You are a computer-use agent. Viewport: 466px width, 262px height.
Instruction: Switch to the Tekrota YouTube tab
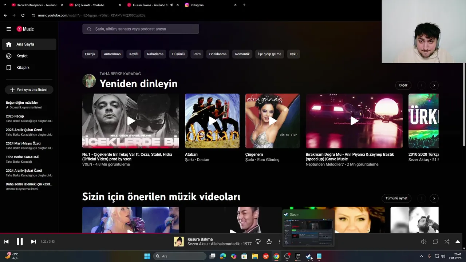tap(95, 5)
